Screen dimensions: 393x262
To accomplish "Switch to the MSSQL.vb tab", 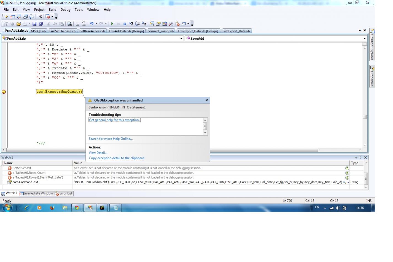I will [38, 31].
